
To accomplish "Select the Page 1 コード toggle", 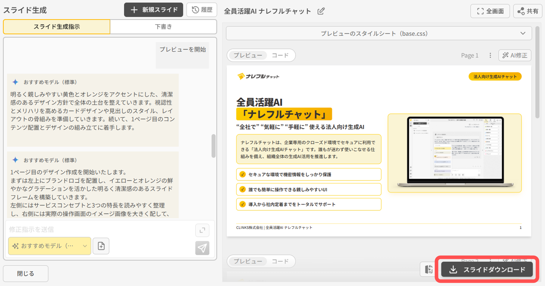I will pyautogui.click(x=280, y=55).
